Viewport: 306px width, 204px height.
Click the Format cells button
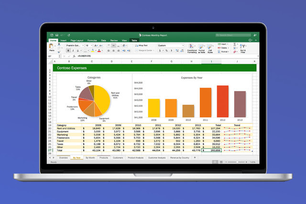coord(223,52)
